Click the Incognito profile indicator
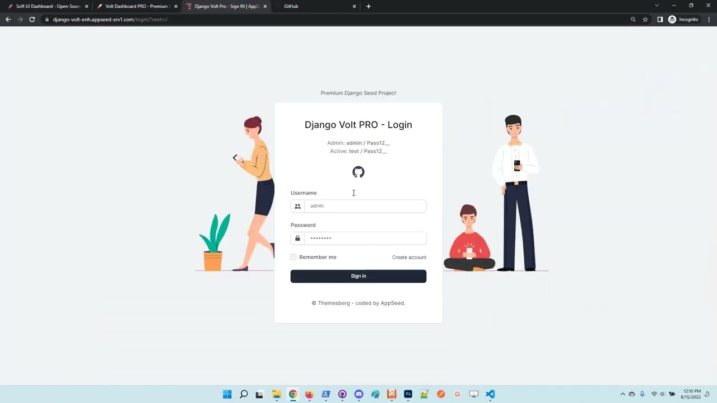This screenshot has height=403, width=717. pyautogui.click(x=683, y=20)
